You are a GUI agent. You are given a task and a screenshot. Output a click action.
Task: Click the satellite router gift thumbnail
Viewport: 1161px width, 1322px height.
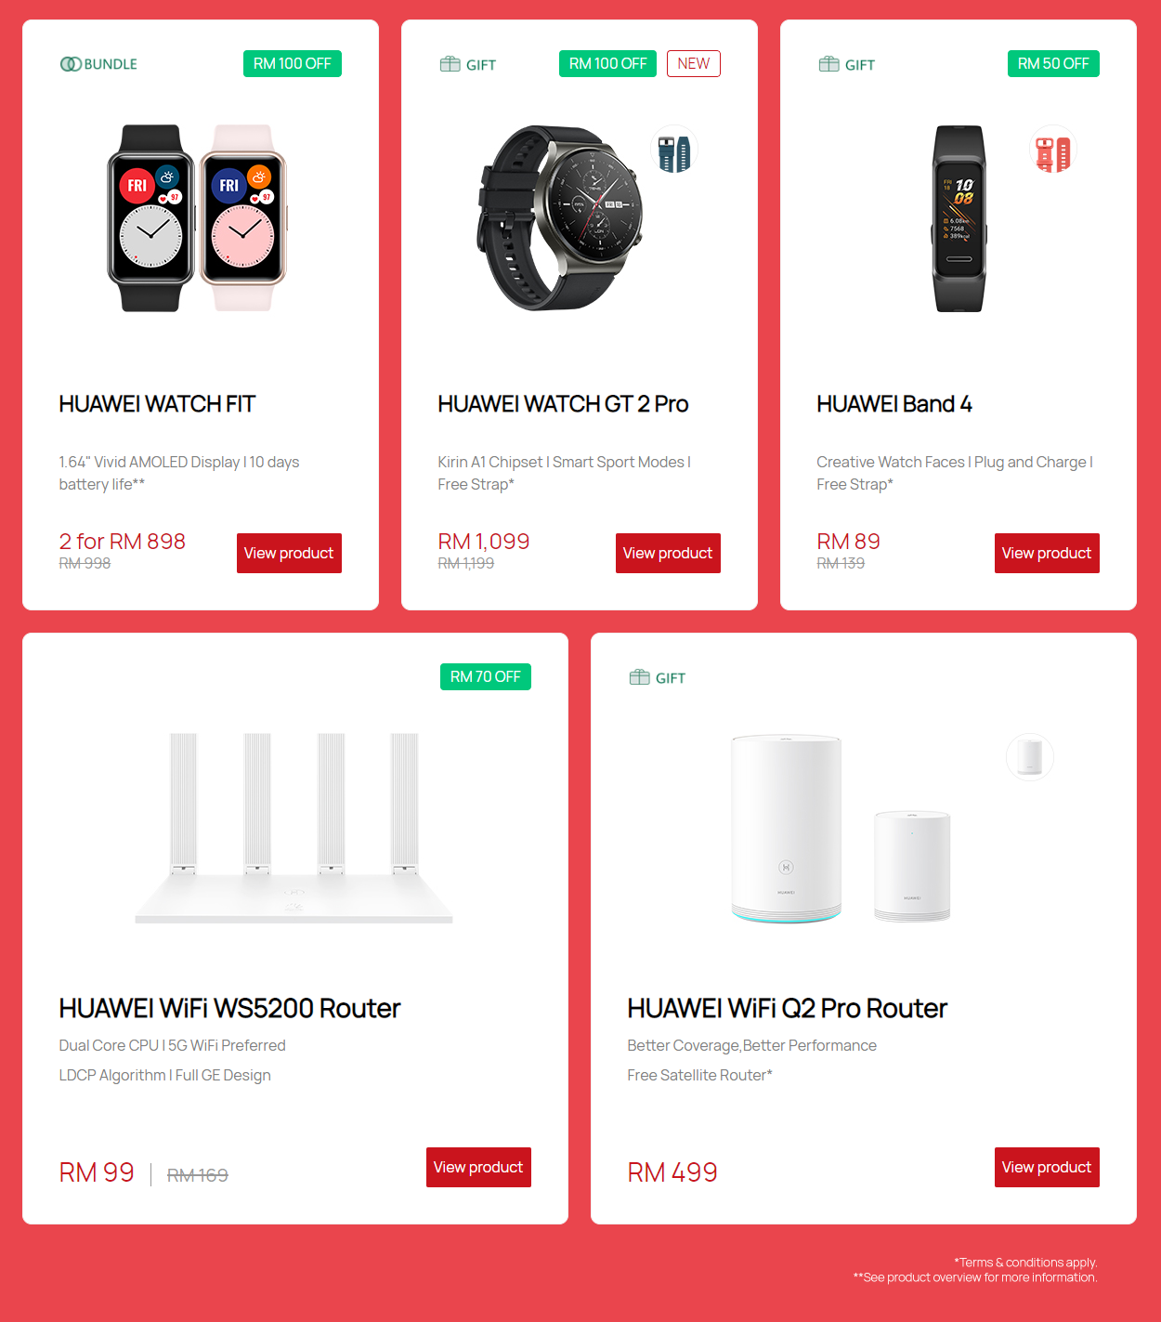1030,757
